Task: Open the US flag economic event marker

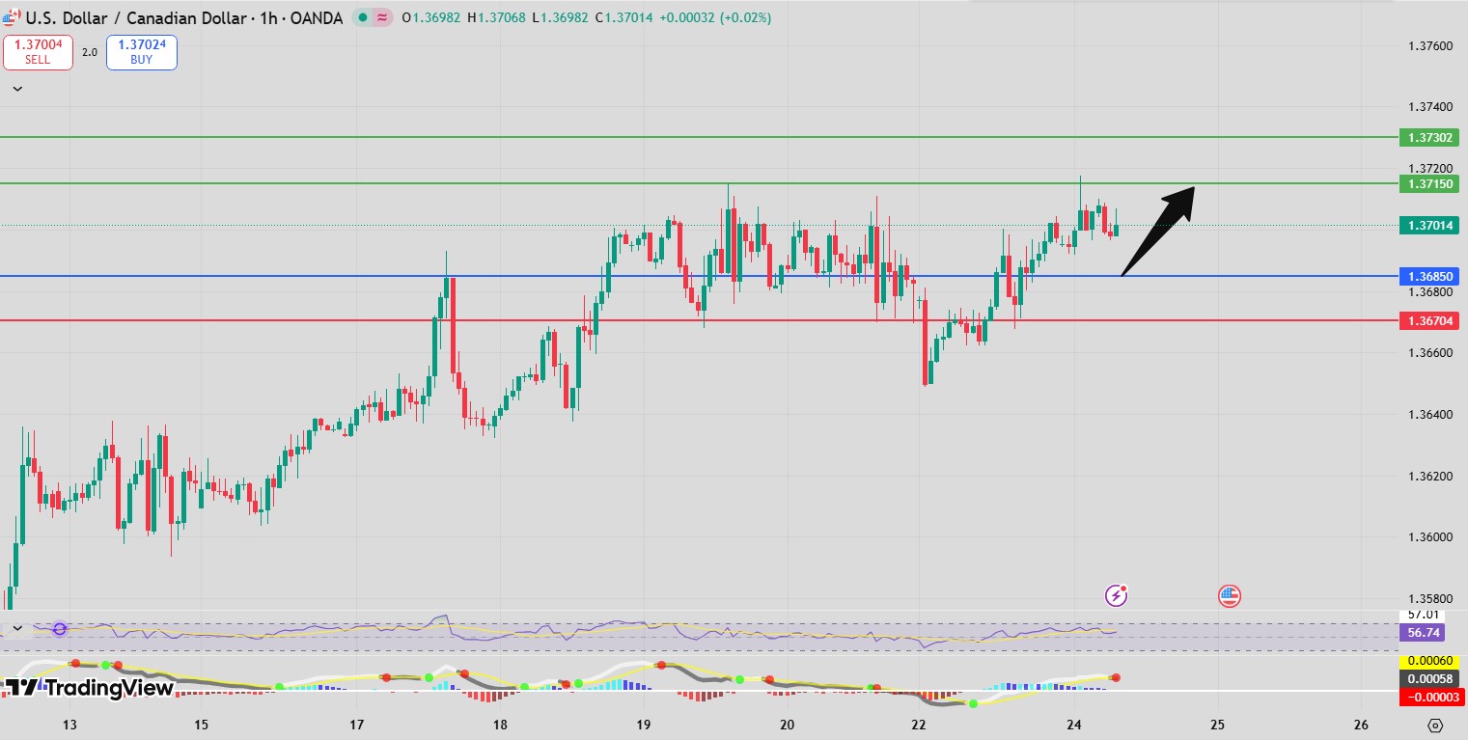Action: point(1229,595)
